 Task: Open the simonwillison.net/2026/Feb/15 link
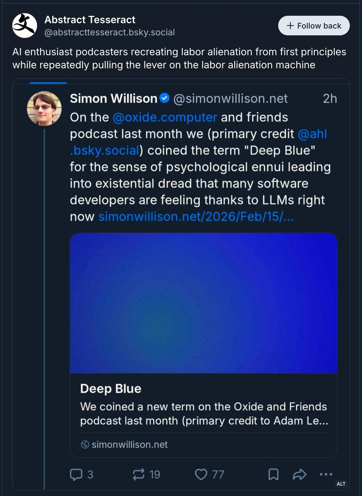[x=196, y=217]
